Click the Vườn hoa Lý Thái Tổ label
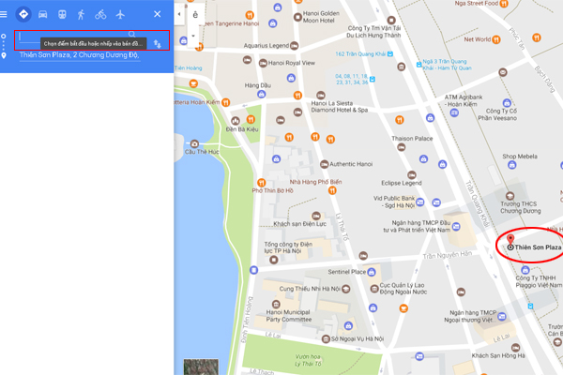This screenshot has height=375, width=563. point(308,360)
